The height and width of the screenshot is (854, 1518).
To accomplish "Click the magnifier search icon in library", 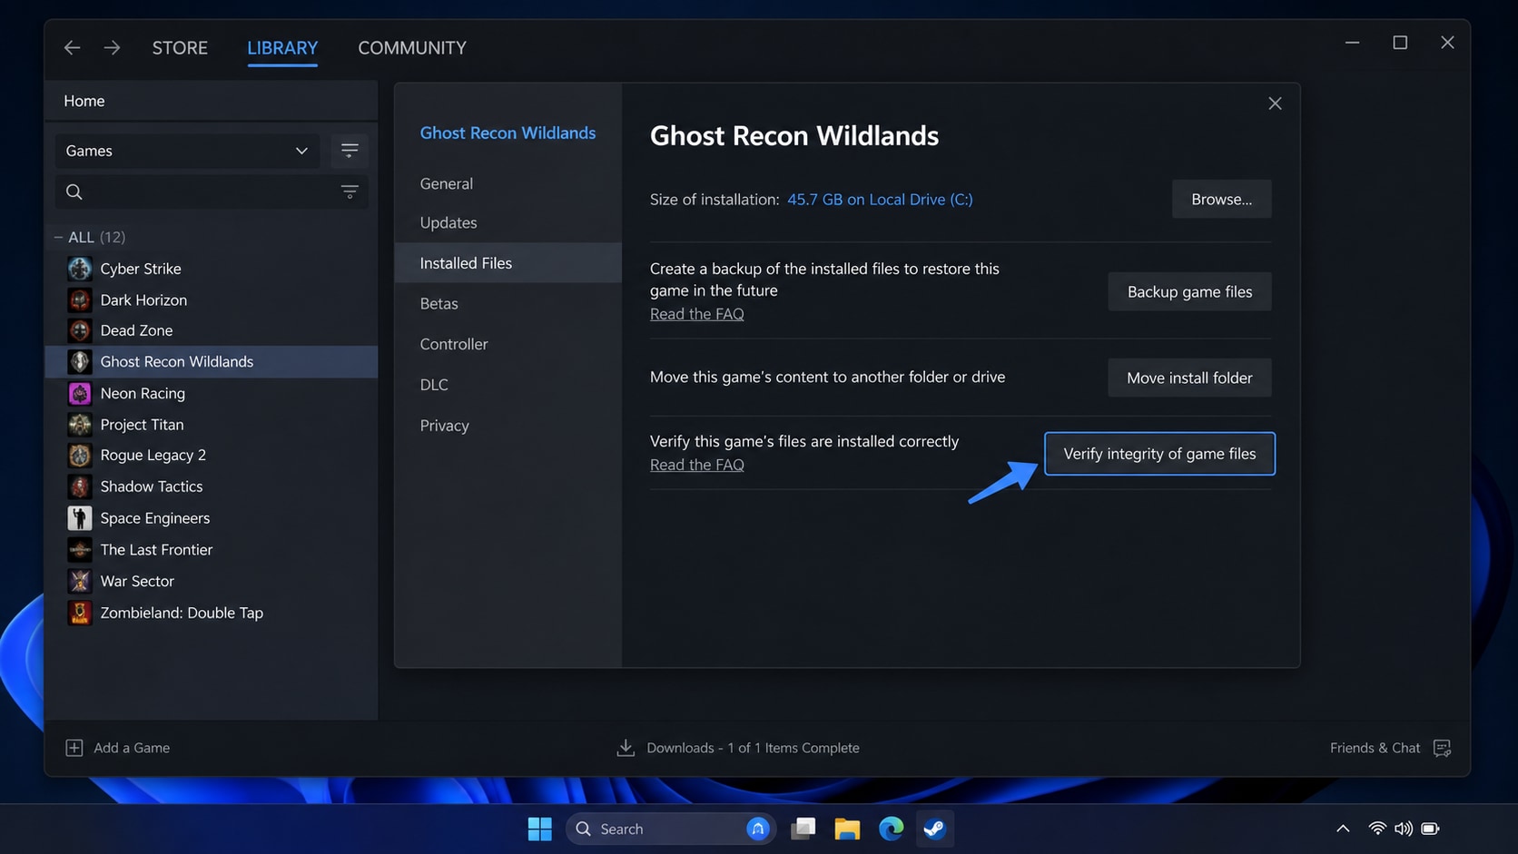I will click(74, 191).
